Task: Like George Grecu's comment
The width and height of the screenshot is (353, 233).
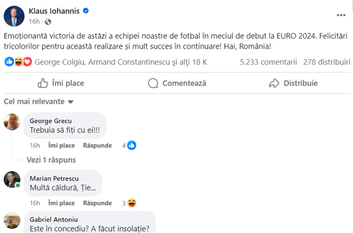Action: [61, 145]
